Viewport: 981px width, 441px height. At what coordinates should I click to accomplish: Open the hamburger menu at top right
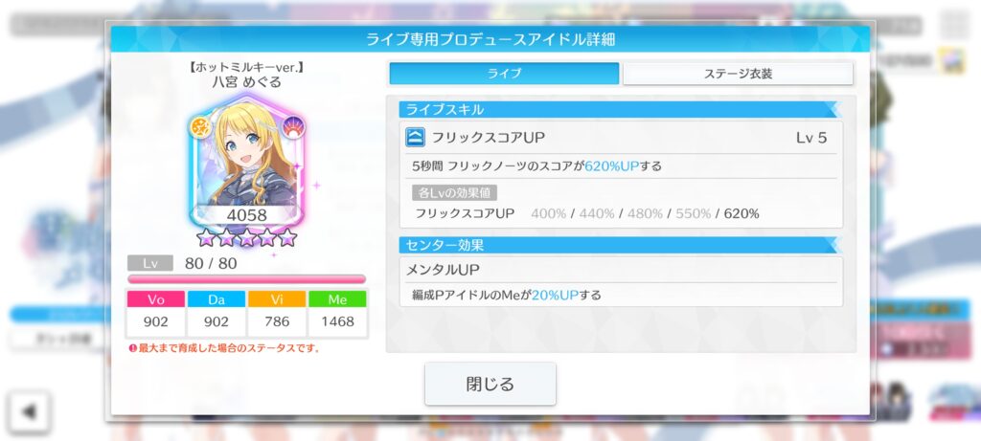pyautogui.click(x=955, y=24)
